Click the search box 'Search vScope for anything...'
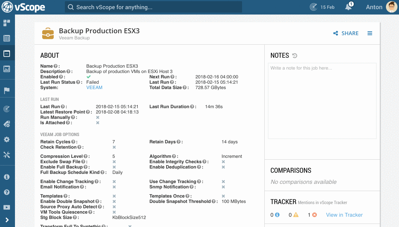Screen dimensions: 399x227 (153, 7)
